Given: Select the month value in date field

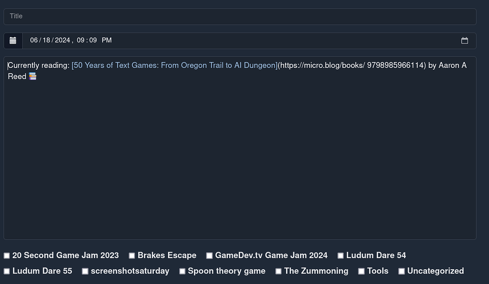Looking at the screenshot, I should tap(34, 40).
